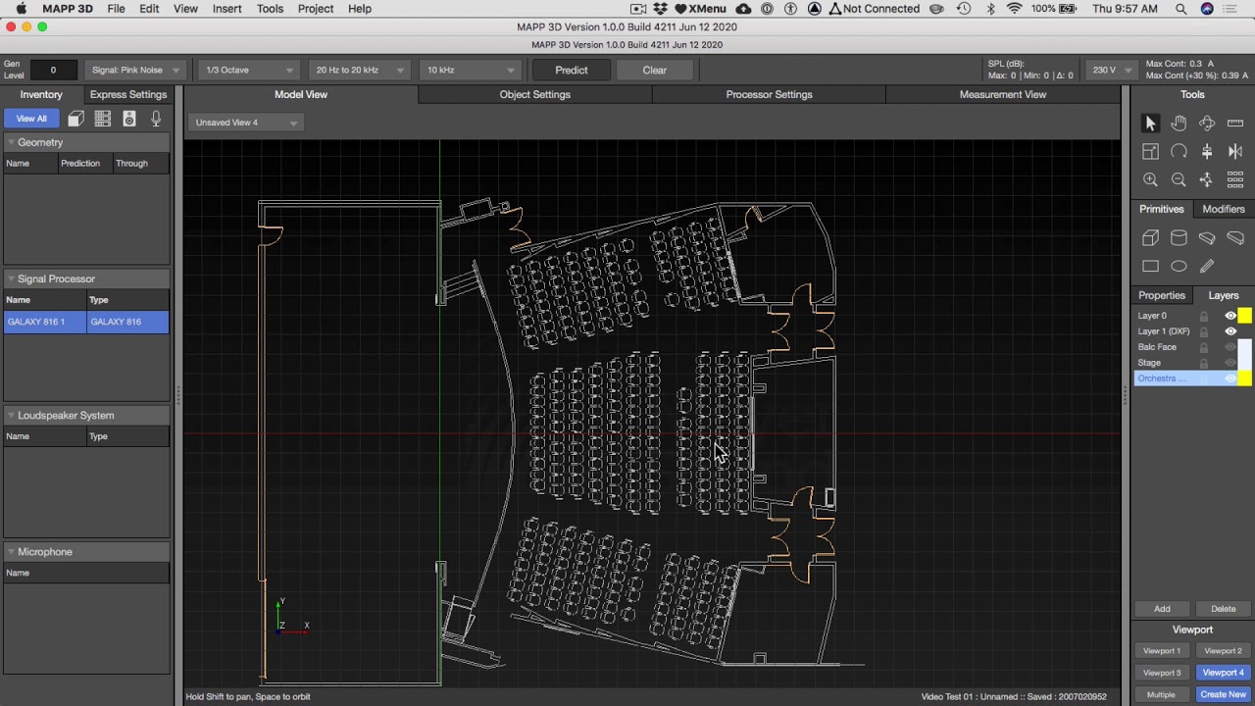
Task: Click the Predict button
Action: click(571, 70)
